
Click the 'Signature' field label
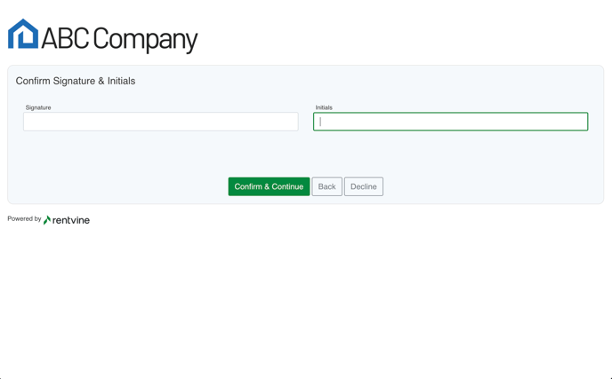38,107
